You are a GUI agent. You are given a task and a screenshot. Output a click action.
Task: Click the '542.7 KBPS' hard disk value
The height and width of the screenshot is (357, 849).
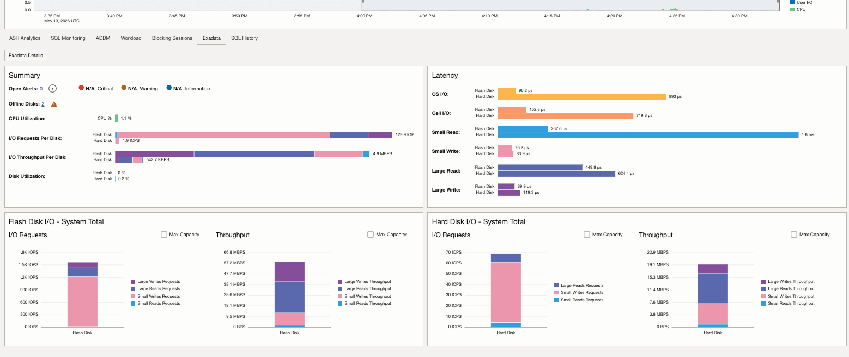coord(157,160)
